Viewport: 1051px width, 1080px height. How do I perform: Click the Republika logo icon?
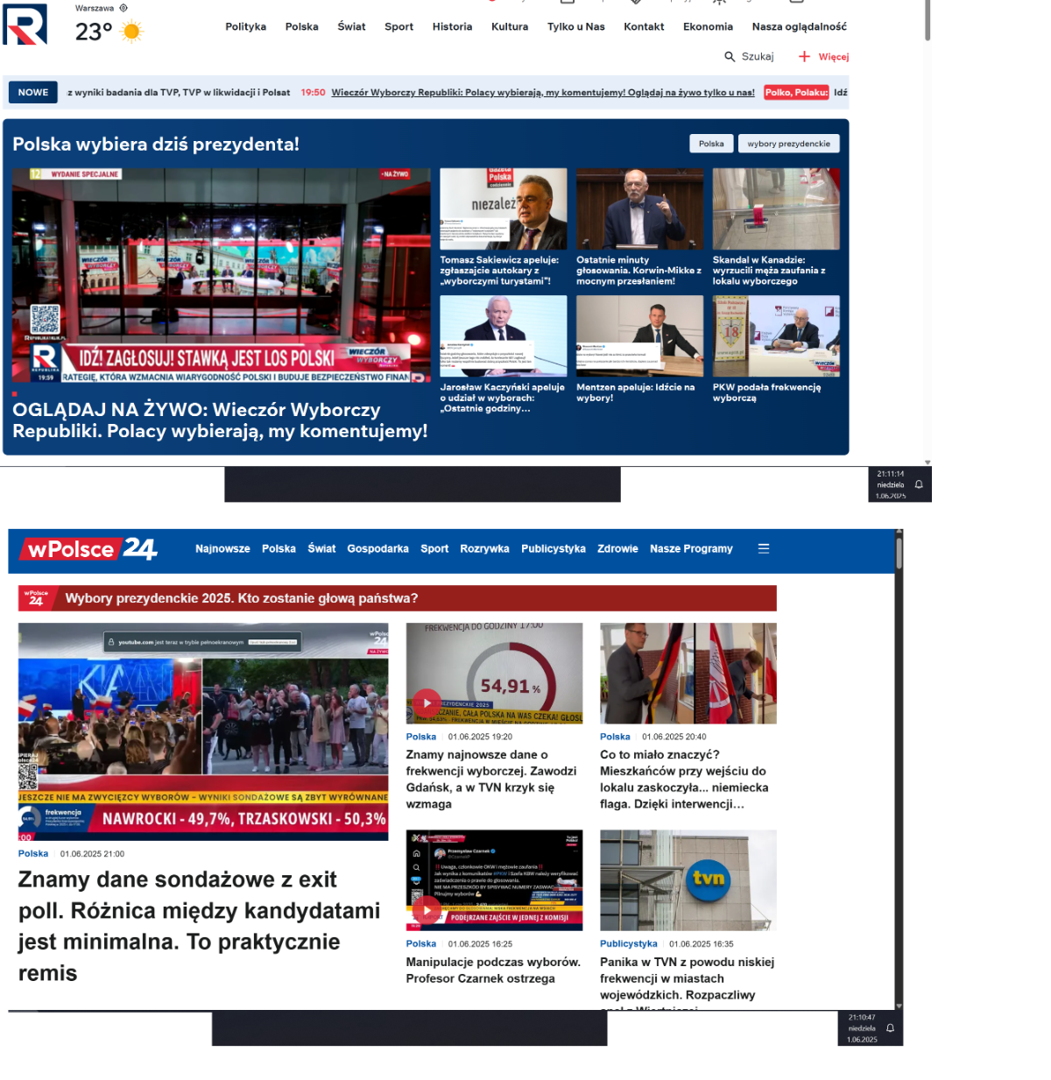(x=25, y=25)
